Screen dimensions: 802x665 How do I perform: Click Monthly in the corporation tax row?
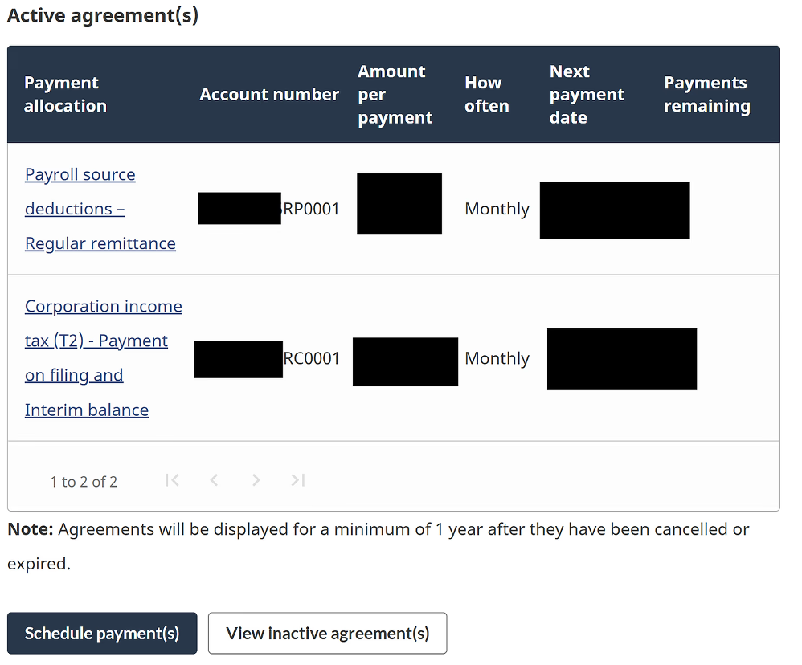pos(497,359)
